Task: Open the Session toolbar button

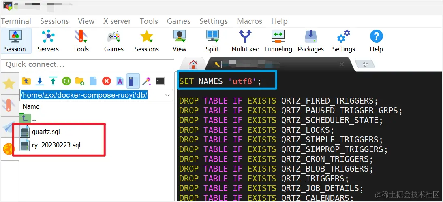Action: pos(15,41)
